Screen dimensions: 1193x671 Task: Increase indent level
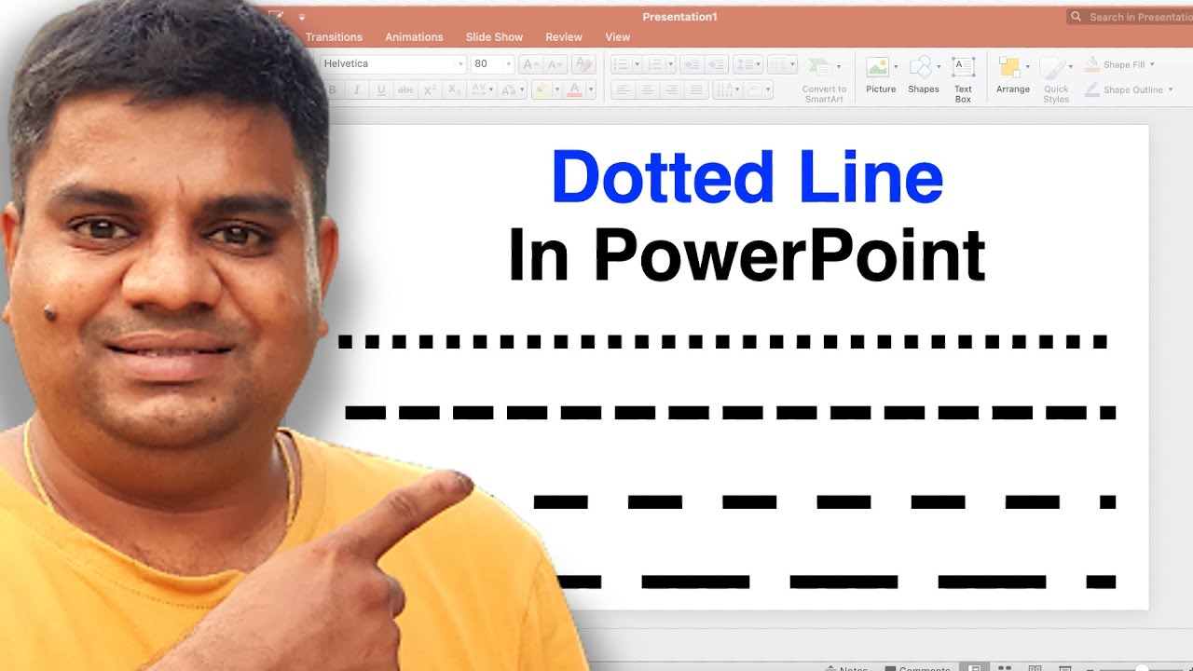[716, 64]
